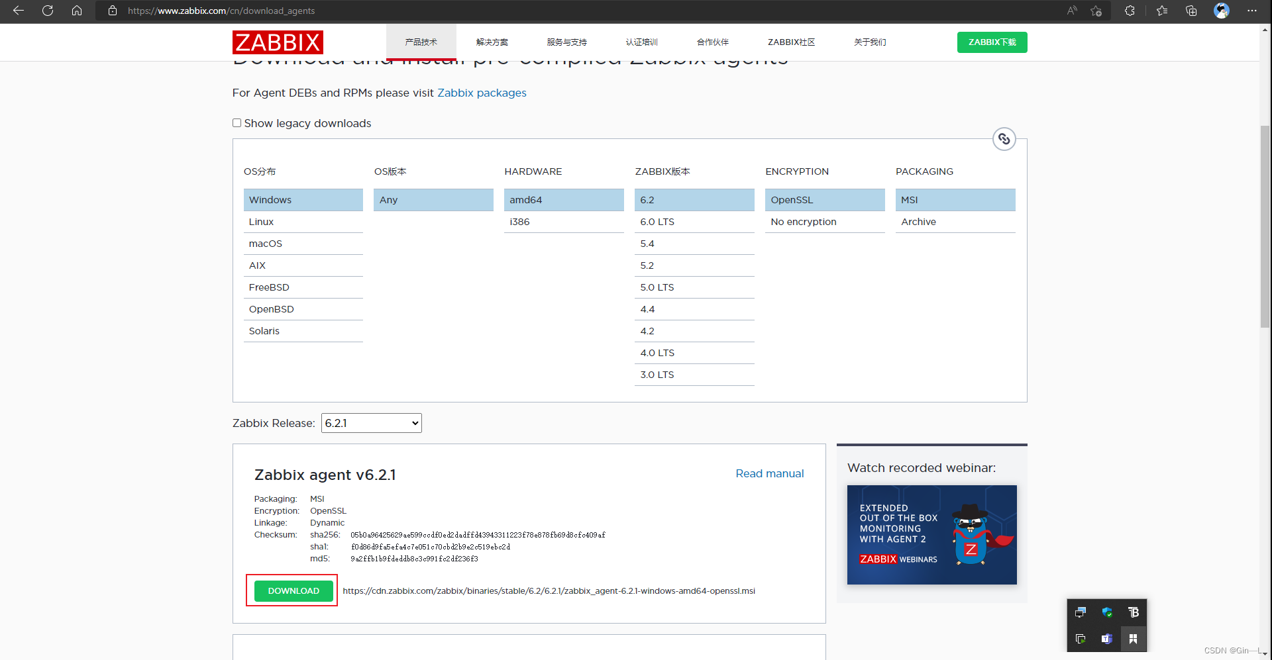Choose Zabbix version 5.0 LTS
This screenshot has height=660, width=1272.
click(695, 287)
